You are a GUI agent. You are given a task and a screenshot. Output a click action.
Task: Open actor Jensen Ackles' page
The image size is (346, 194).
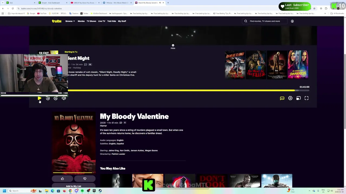click(137, 151)
